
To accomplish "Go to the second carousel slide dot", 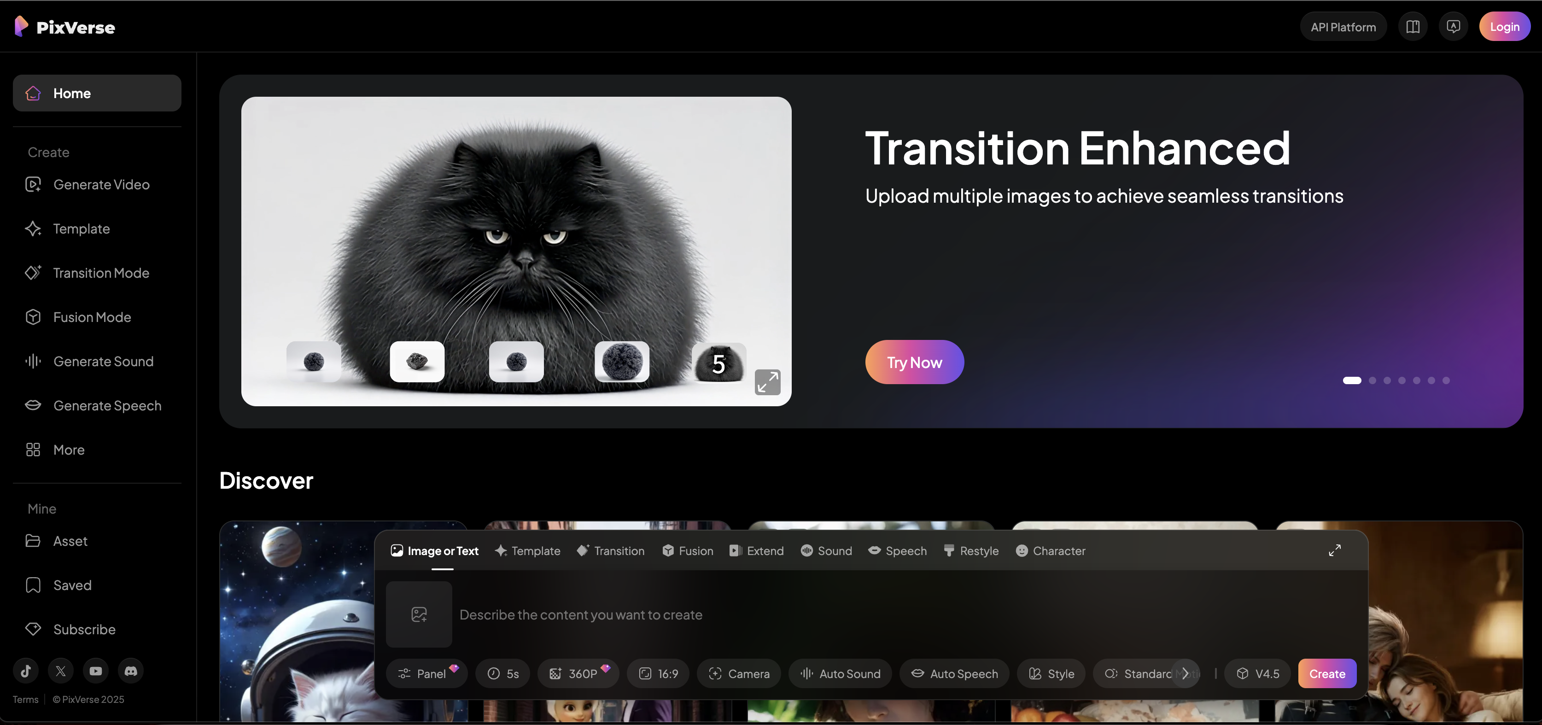I will click(1373, 381).
